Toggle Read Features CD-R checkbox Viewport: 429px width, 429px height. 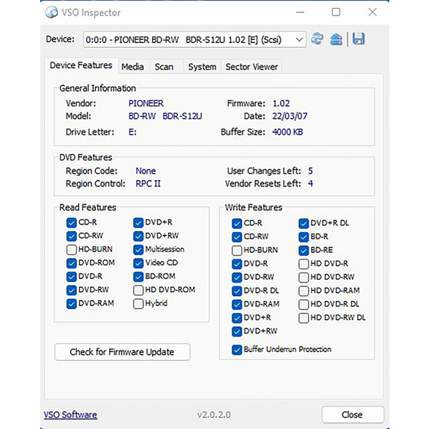point(71,223)
